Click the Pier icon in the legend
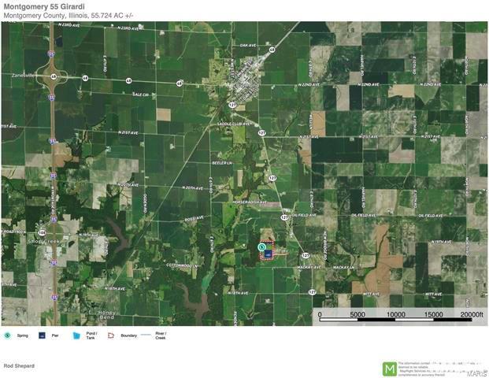The width and height of the screenshot is (489, 378). (x=42, y=335)
